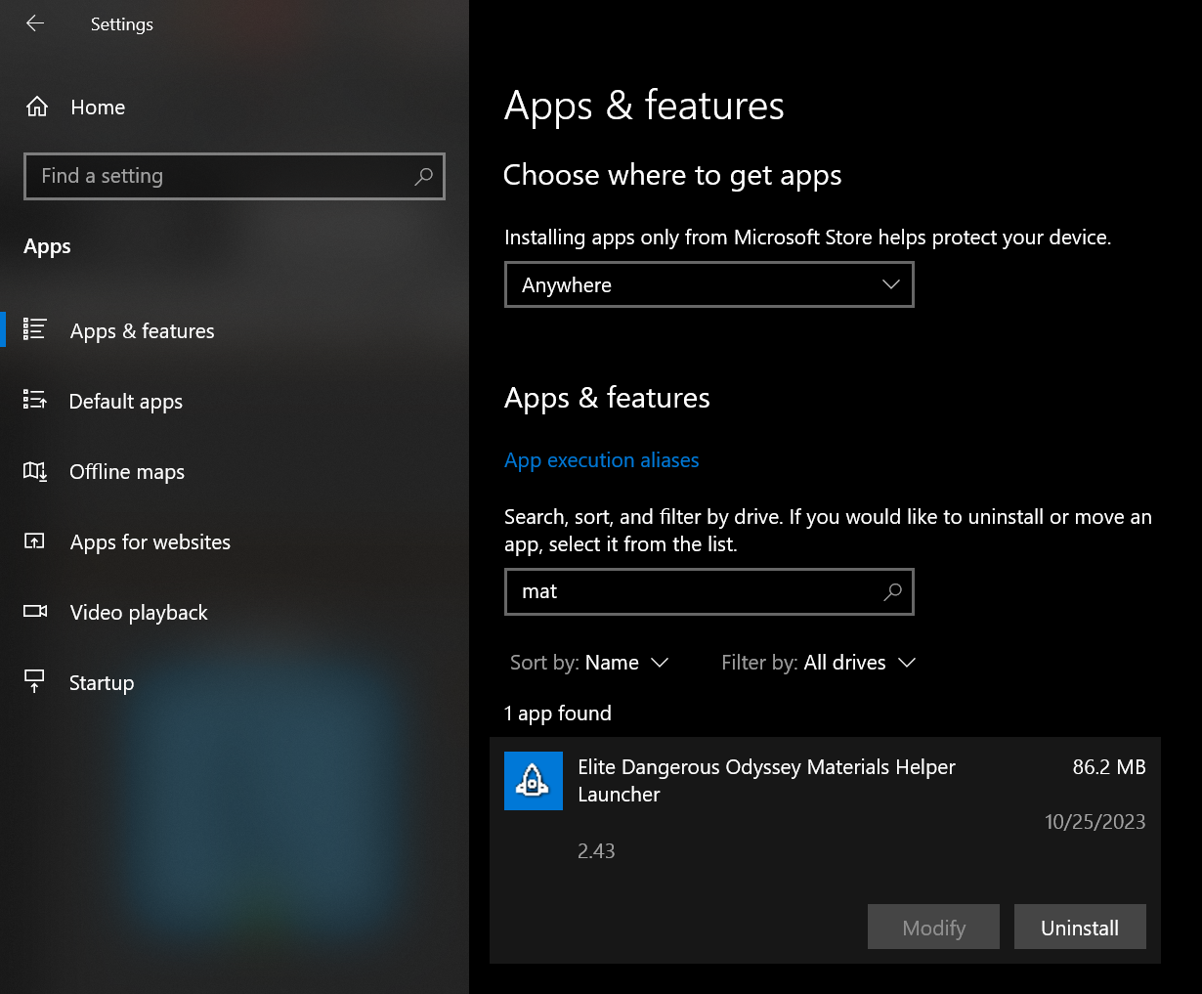Click the Apps & features sidebar icon
1202x994 pixels.
point(35,329)
